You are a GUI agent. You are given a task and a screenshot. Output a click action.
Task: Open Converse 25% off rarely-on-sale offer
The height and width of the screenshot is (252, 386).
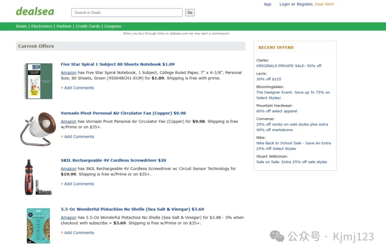(292, 127)
